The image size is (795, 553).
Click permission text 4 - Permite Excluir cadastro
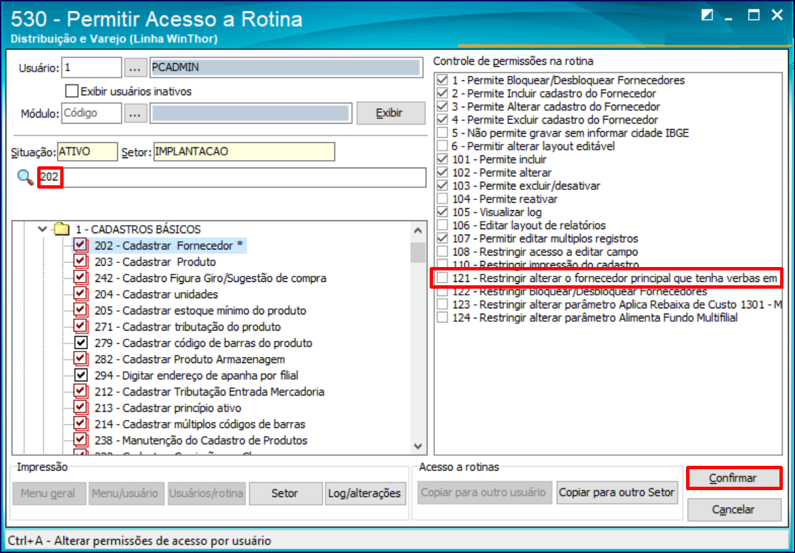tap(555, 120)
